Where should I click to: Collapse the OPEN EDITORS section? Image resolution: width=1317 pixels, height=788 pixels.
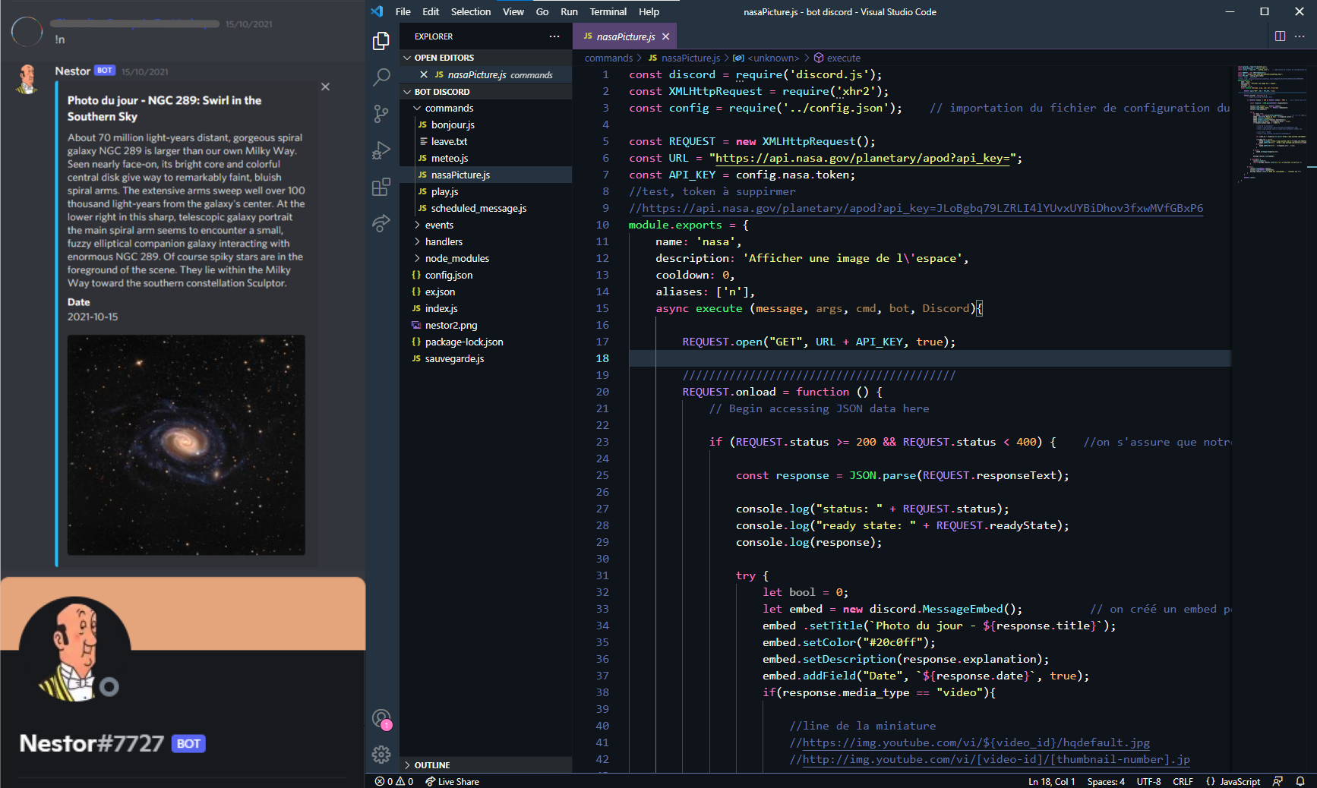tap(444, 58)
